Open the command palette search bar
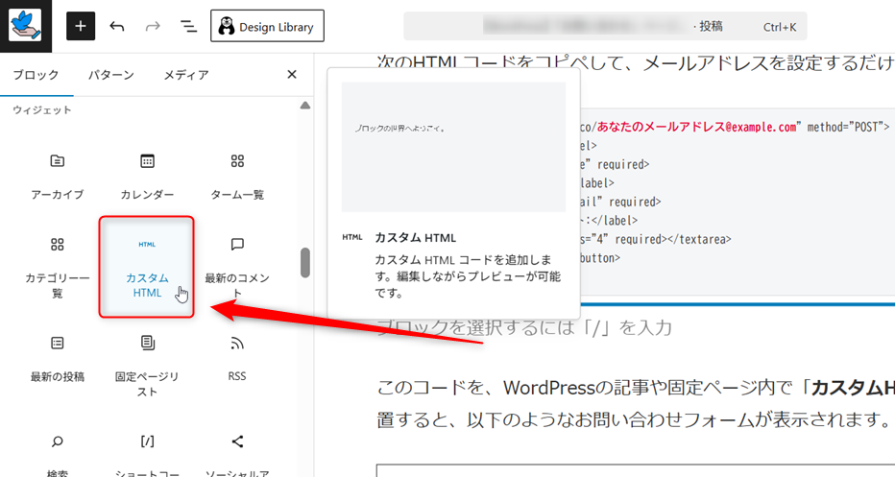This screenshot has width=895, height=477. [x=605, y=26]
